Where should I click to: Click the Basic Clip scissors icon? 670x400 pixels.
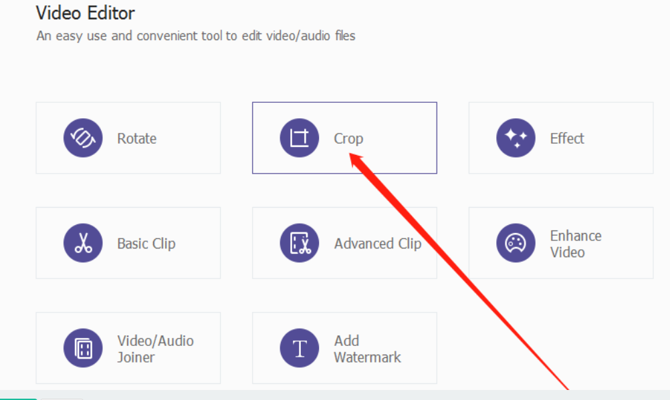(x=83, y=243)
